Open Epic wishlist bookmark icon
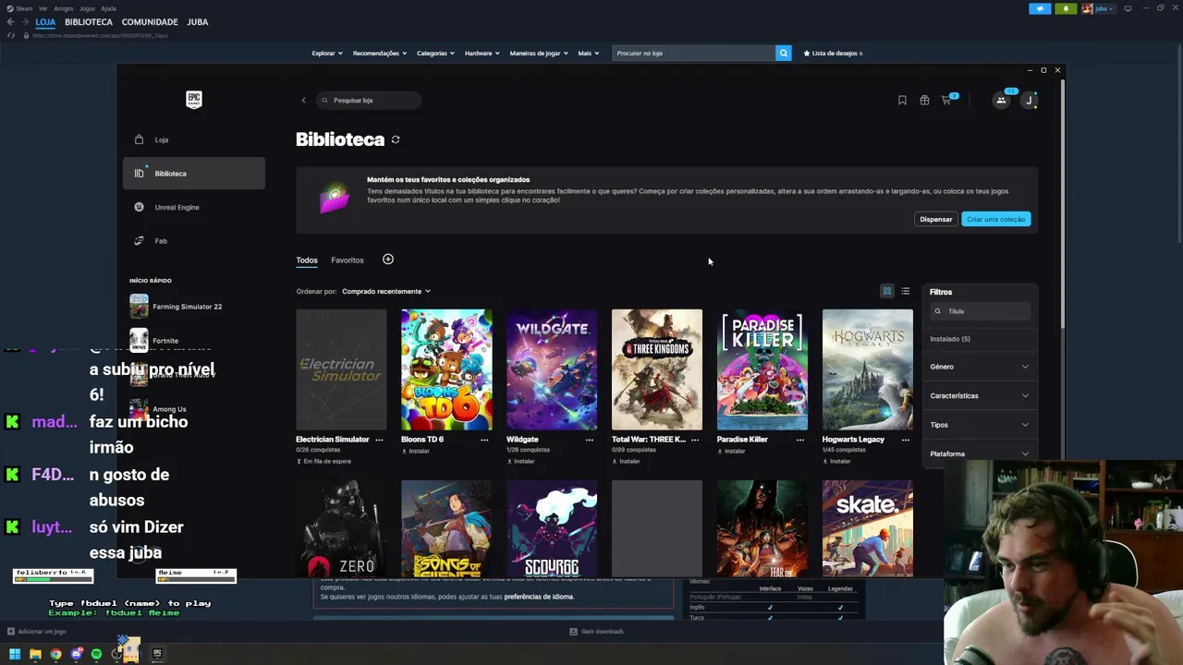1183x665 pixels. click(902, 100)
